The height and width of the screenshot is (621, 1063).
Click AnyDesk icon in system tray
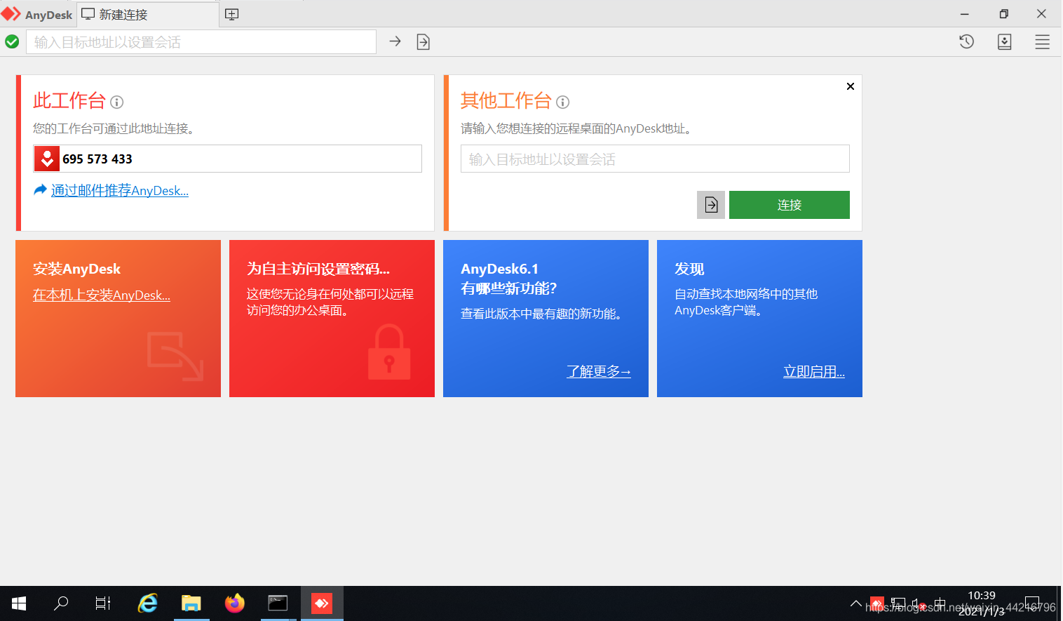(x=877, y=603)
